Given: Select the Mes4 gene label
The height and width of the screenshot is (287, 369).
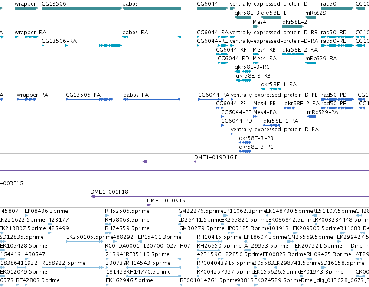Looking at the screenshot, I should [x=259, y=22].
